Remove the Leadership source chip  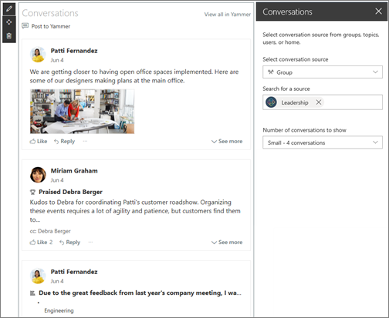click(x=319, y=102)
